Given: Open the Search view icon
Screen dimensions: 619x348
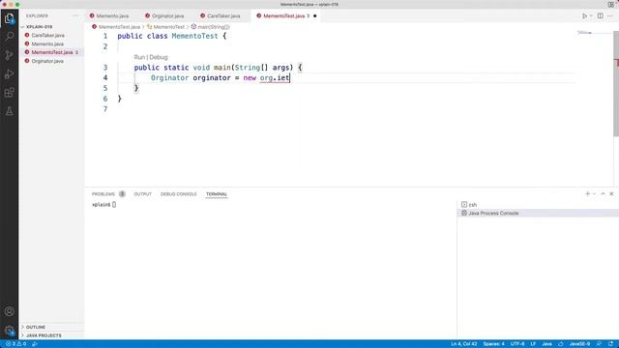Looking at the screenshot, I should [9, 37].
